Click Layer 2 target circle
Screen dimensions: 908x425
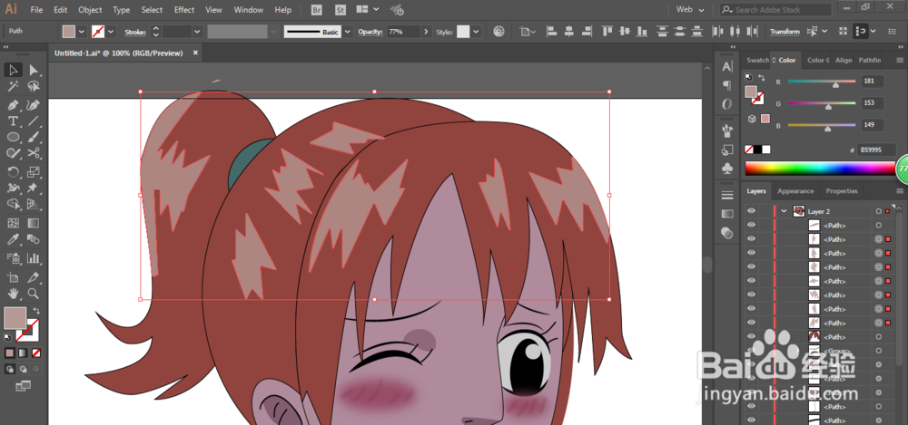click(878, 212)
